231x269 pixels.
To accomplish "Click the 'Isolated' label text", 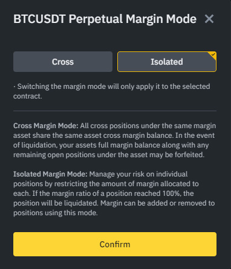I will point(167,62).
